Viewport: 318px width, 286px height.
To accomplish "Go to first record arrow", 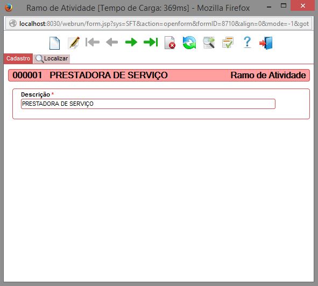I will pos(93,42).
